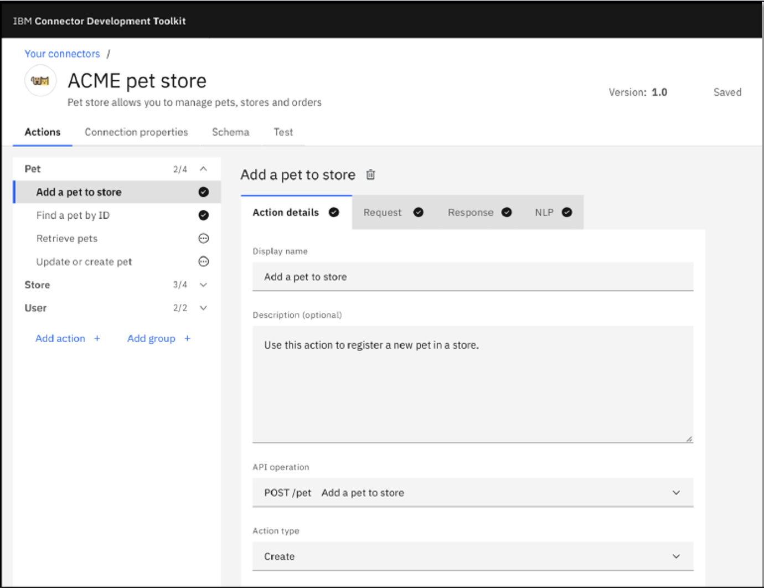Collapse the Pet group chevron

click(x=203, y=169)
